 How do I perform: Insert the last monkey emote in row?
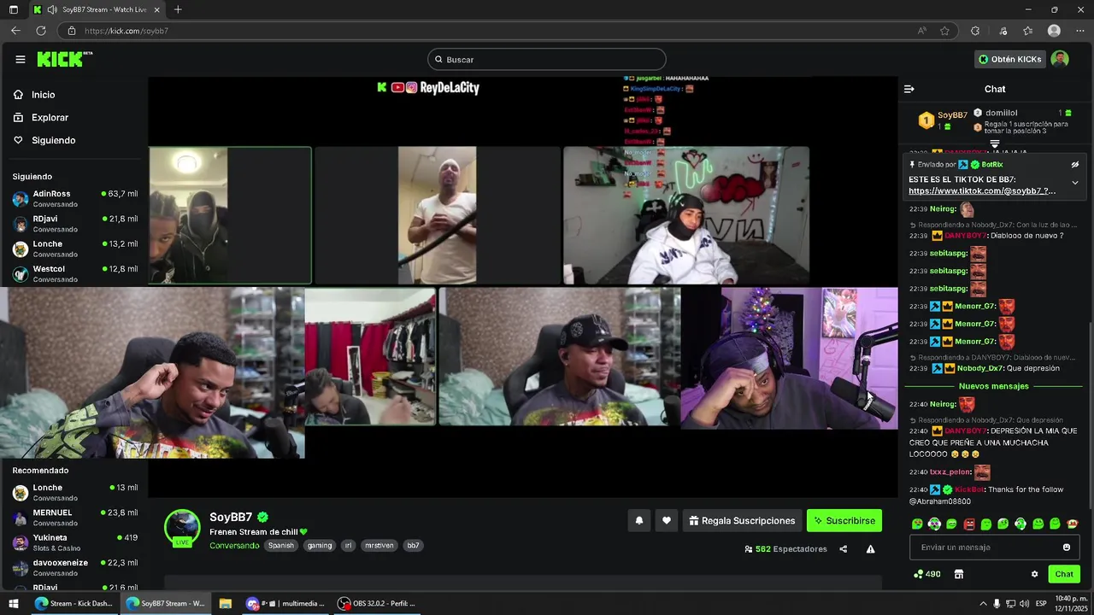tap(1073, 524)
